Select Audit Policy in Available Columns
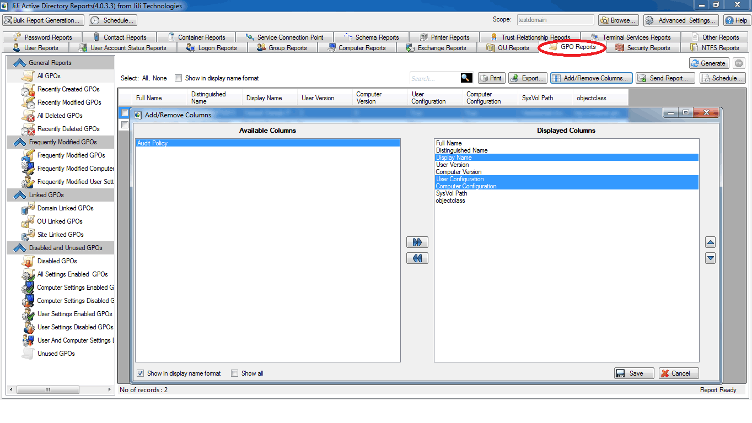 (268, 143)
